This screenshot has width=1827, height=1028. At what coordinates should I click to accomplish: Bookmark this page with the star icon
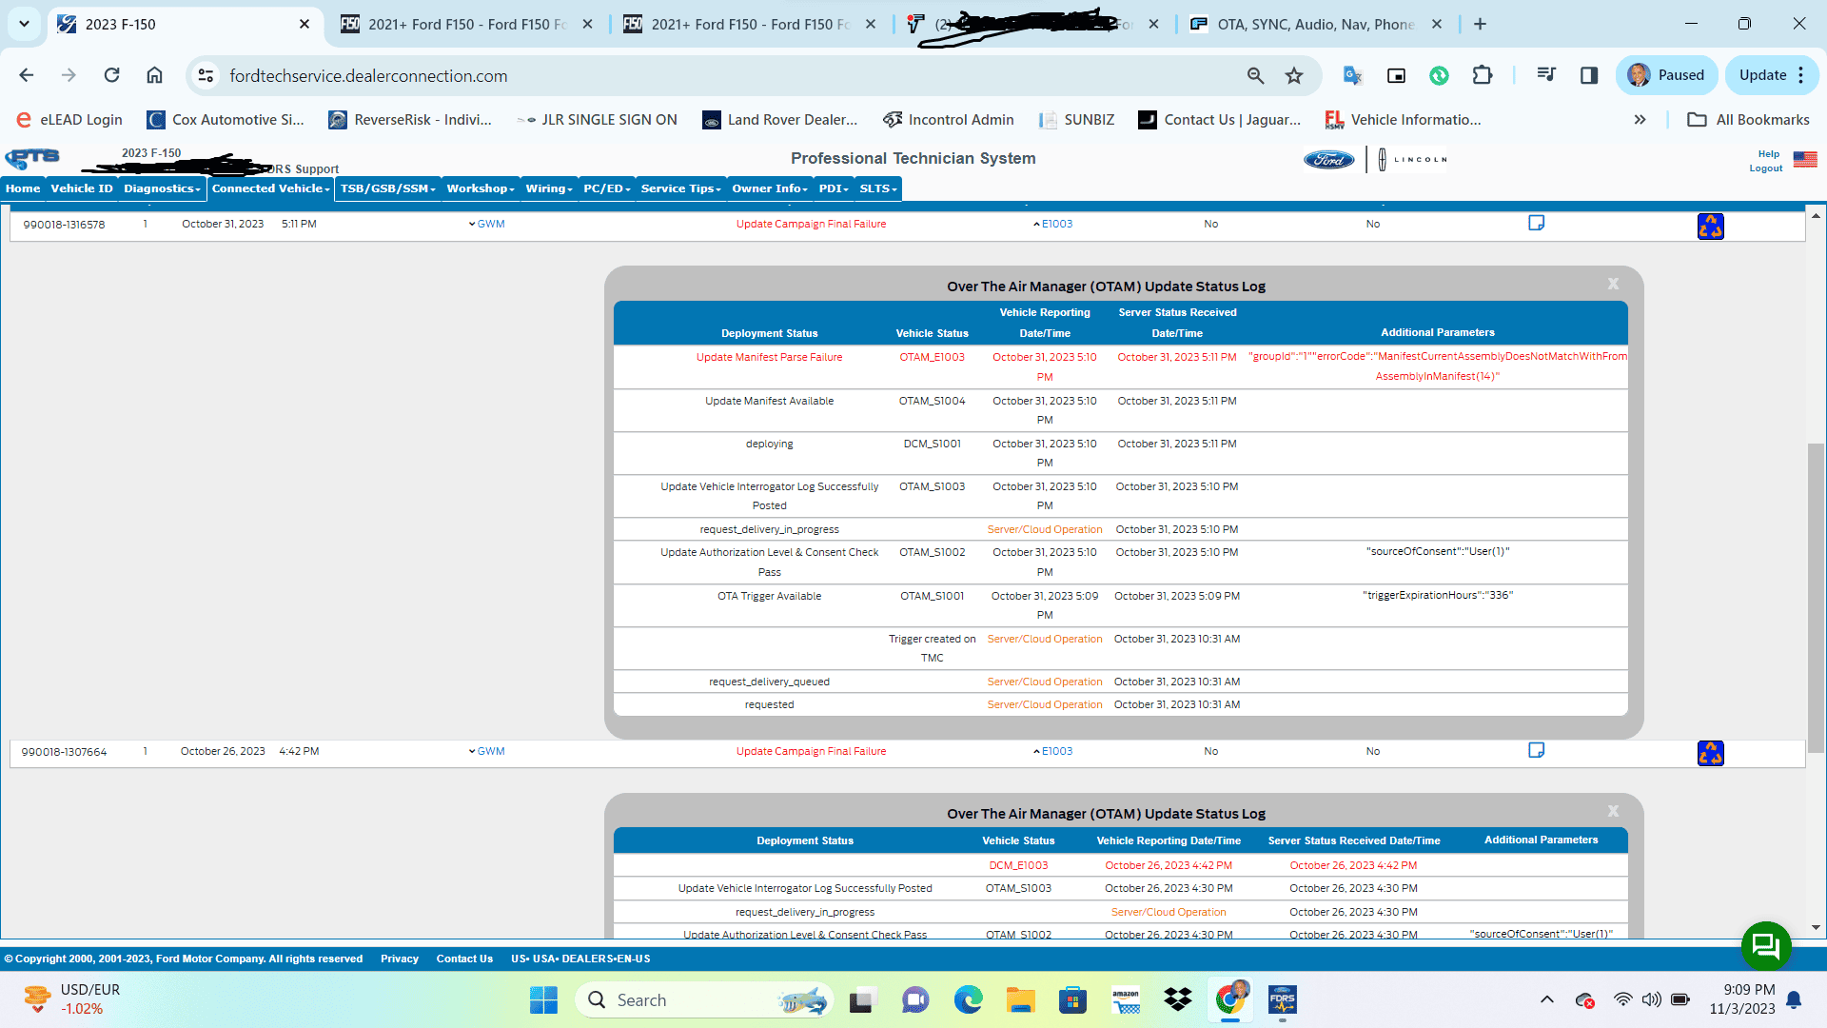click(x=1294, y=75)
